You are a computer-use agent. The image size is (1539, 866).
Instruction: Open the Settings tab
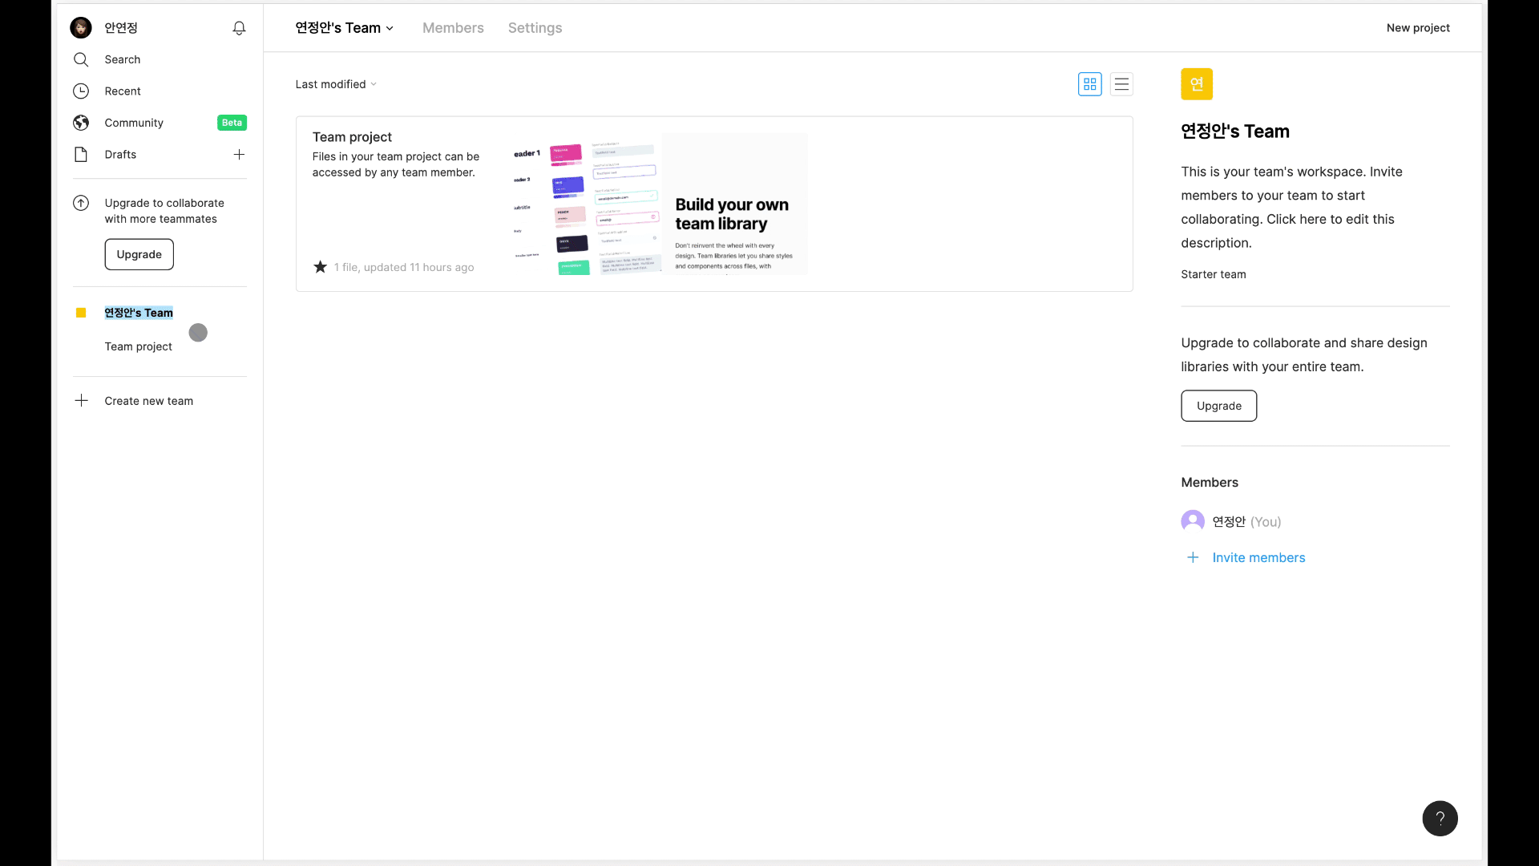click(535, 28)
